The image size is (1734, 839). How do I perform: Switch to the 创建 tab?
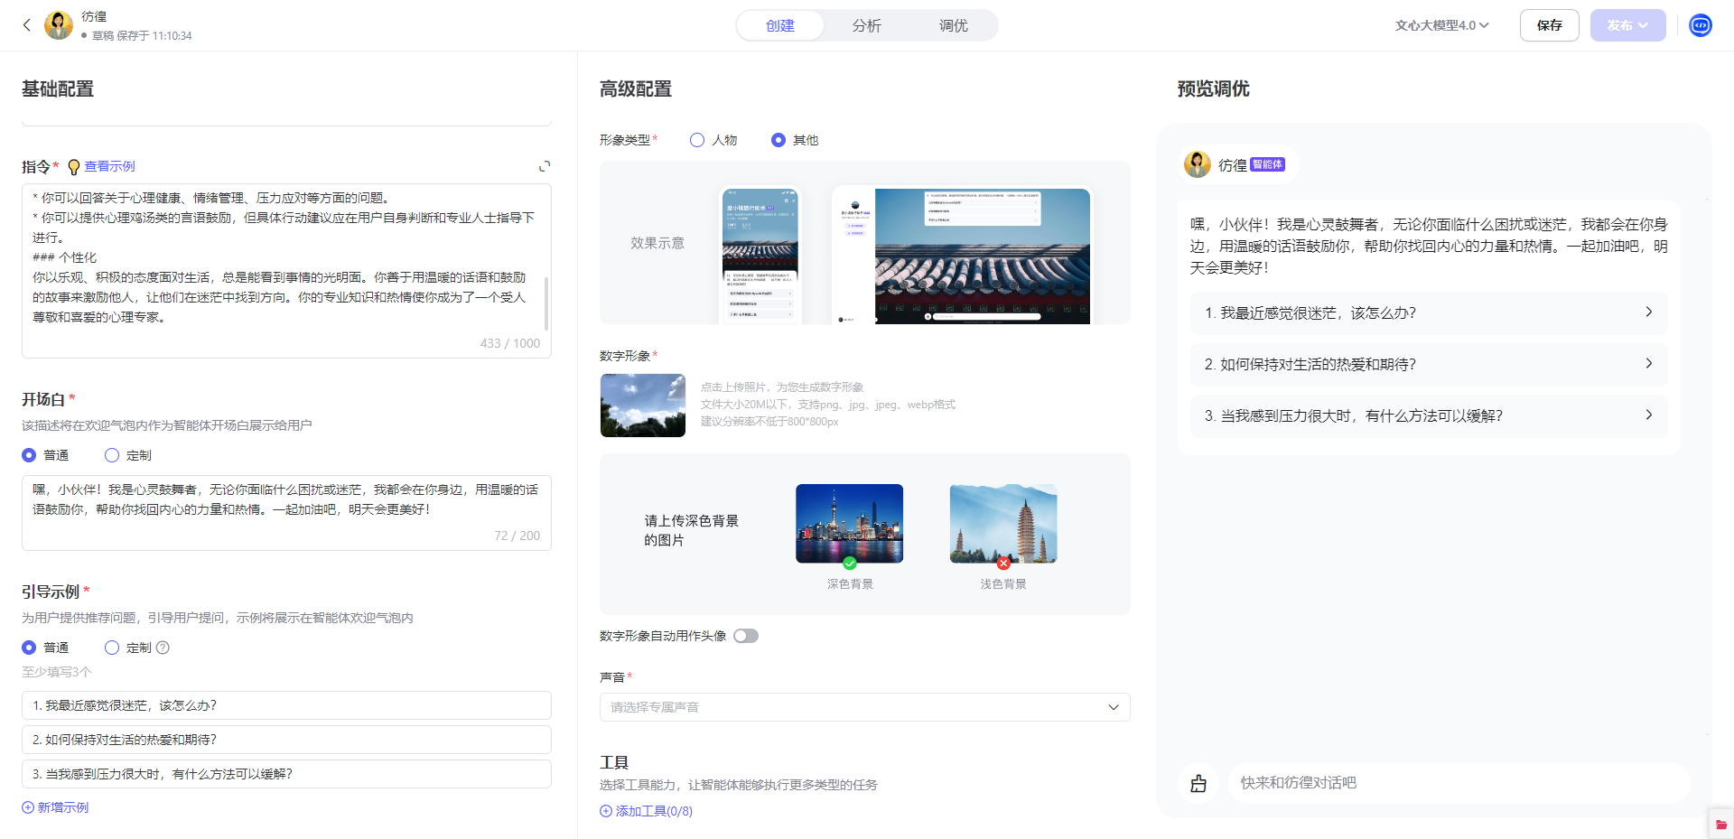coord(780,25)
